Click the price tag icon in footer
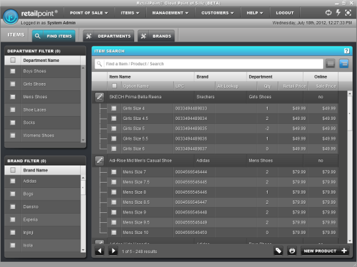357x267 pixels. pos(278,251)
